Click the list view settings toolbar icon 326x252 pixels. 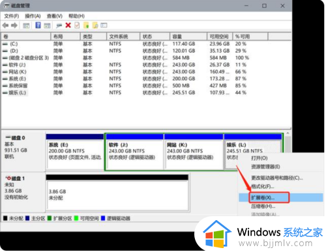pyautogui.click(x=104, y=25)
